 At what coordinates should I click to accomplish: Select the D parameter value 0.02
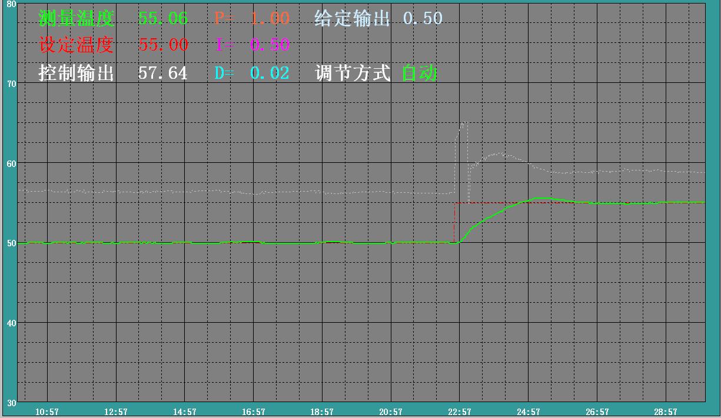[x=270, y=73]
